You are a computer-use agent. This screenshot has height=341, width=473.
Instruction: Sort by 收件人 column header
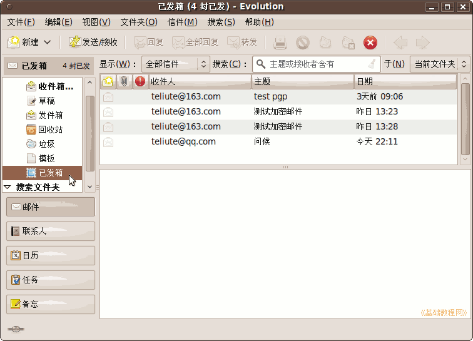[200, 81]
